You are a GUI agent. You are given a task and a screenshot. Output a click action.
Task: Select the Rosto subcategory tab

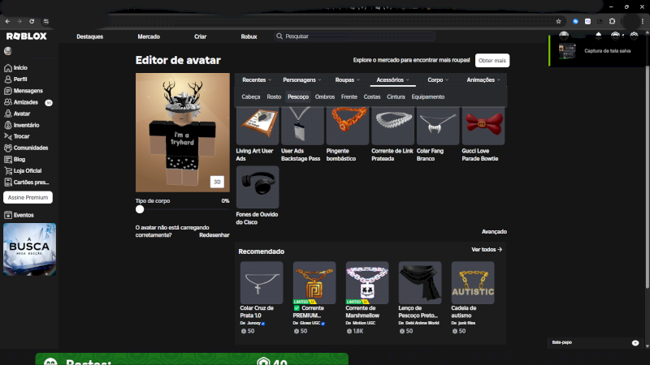click(x=274, y=97)
